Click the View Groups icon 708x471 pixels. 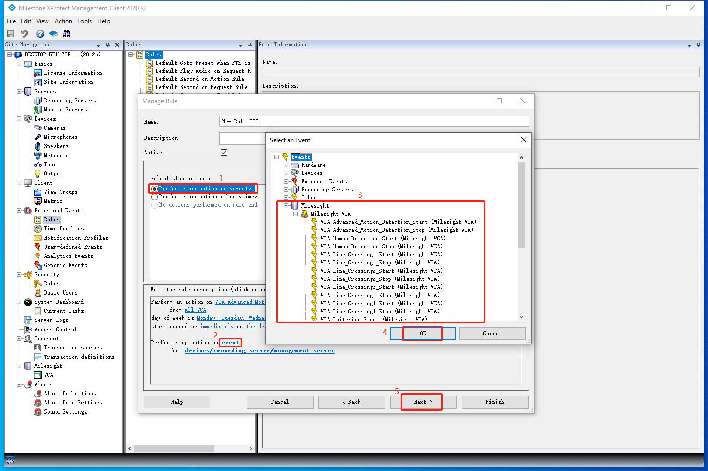[38, 192]
